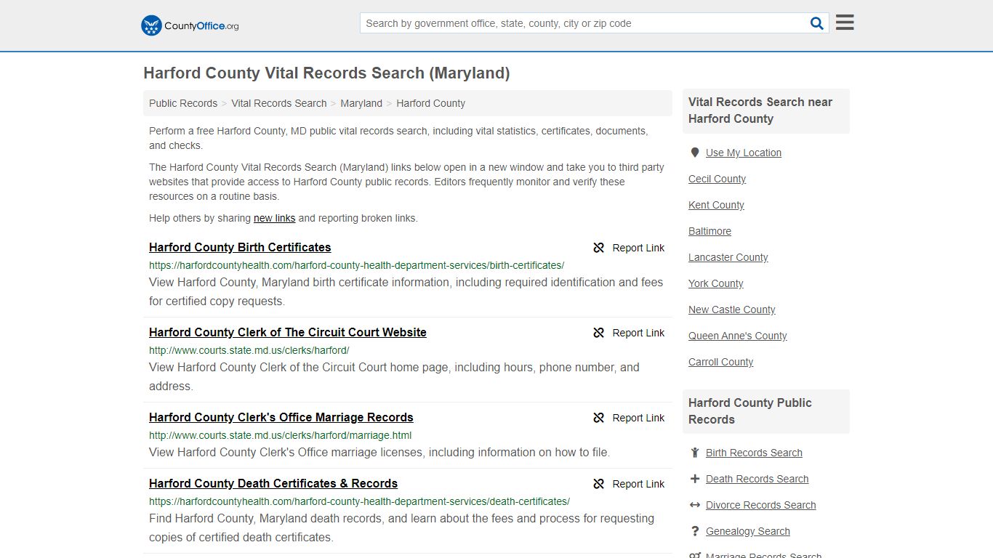The image size is (993, 558).
Task: Click the Birth Records Search baby icon
Action: click(695, 453)
